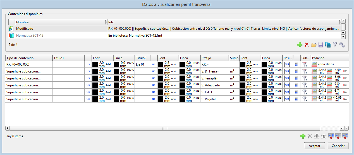Click Cancelar to dismiss dialog
This screenshot has height=155, width=354.
(338, 146)
